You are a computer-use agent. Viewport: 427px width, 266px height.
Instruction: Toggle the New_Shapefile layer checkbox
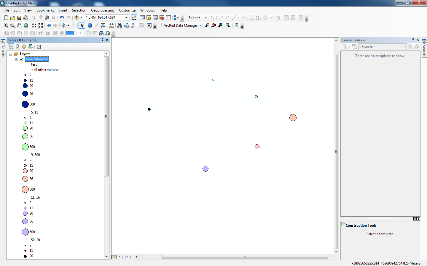[x=22, y=59]
